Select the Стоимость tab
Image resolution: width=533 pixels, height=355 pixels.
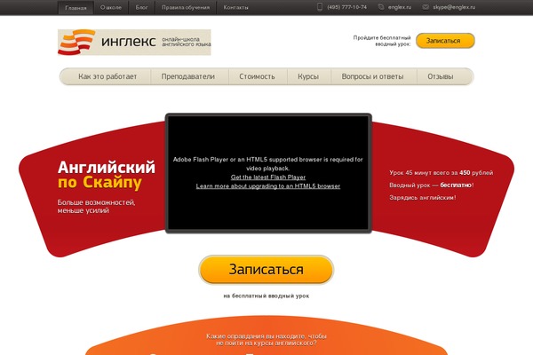[x=257, y=76]
